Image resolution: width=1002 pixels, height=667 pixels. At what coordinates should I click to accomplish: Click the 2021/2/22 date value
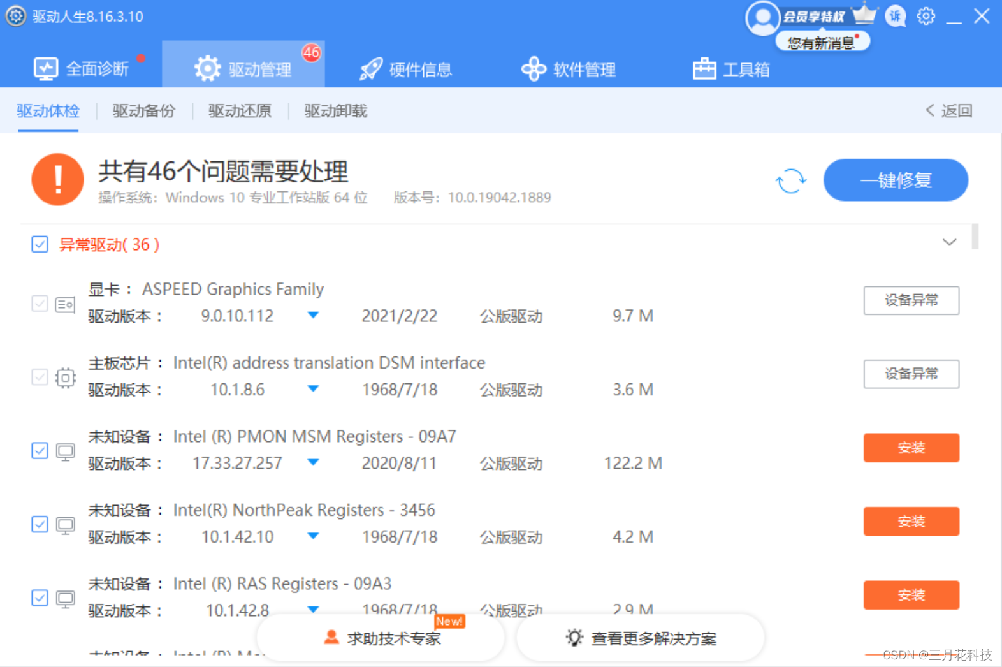400,316
